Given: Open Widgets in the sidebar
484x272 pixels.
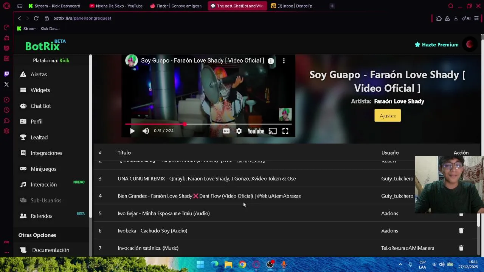Looking at the screenshot, I should 40,90.
